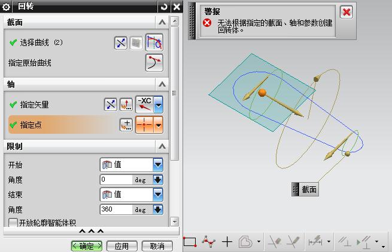
Task: Select the rectangle tool in the bottom toolbar
Action: tap(190, 241)
